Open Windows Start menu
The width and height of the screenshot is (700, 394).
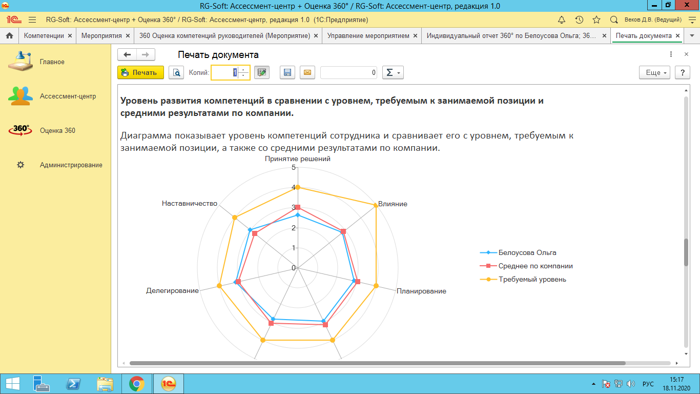click(12, 384)
